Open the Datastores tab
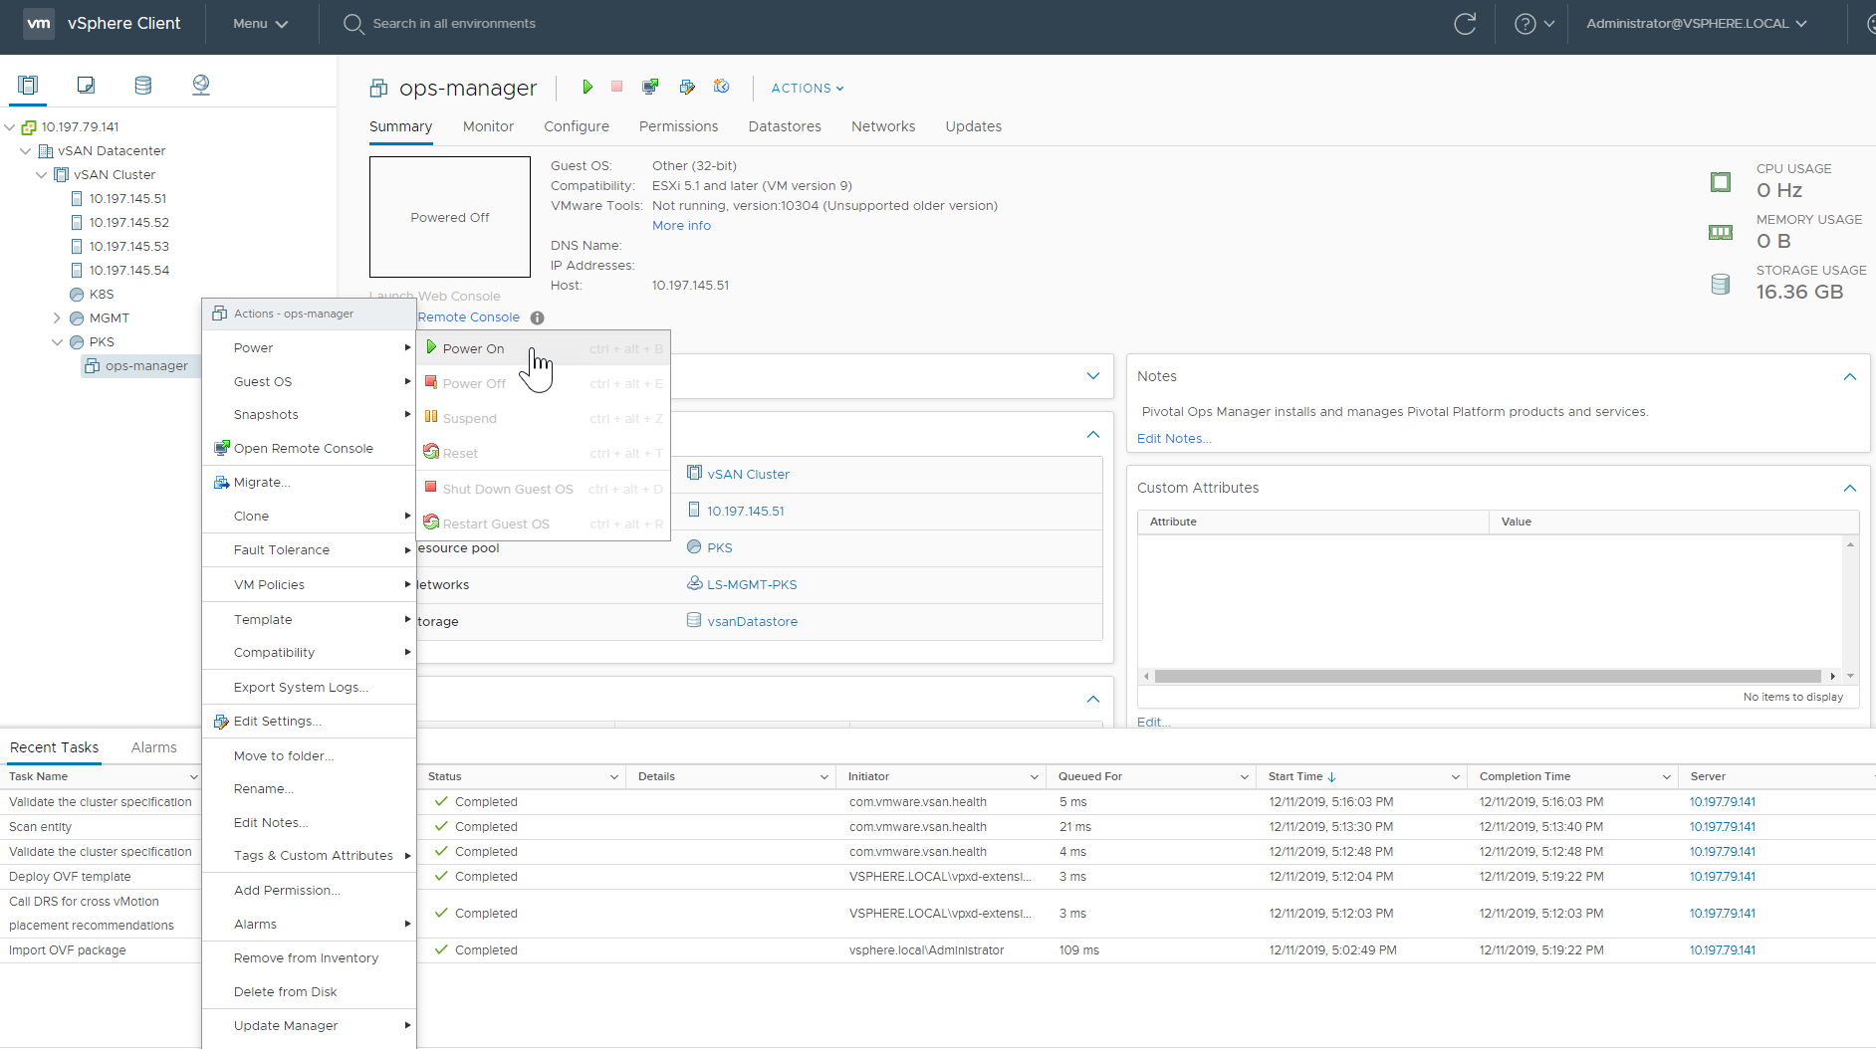Screen dimensions: 1876x1049 (785, 126)
